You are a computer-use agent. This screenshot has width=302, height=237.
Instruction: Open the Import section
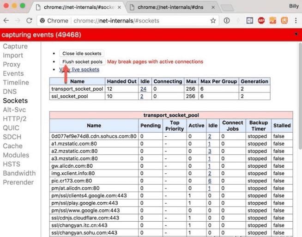(x=13, y=55)
